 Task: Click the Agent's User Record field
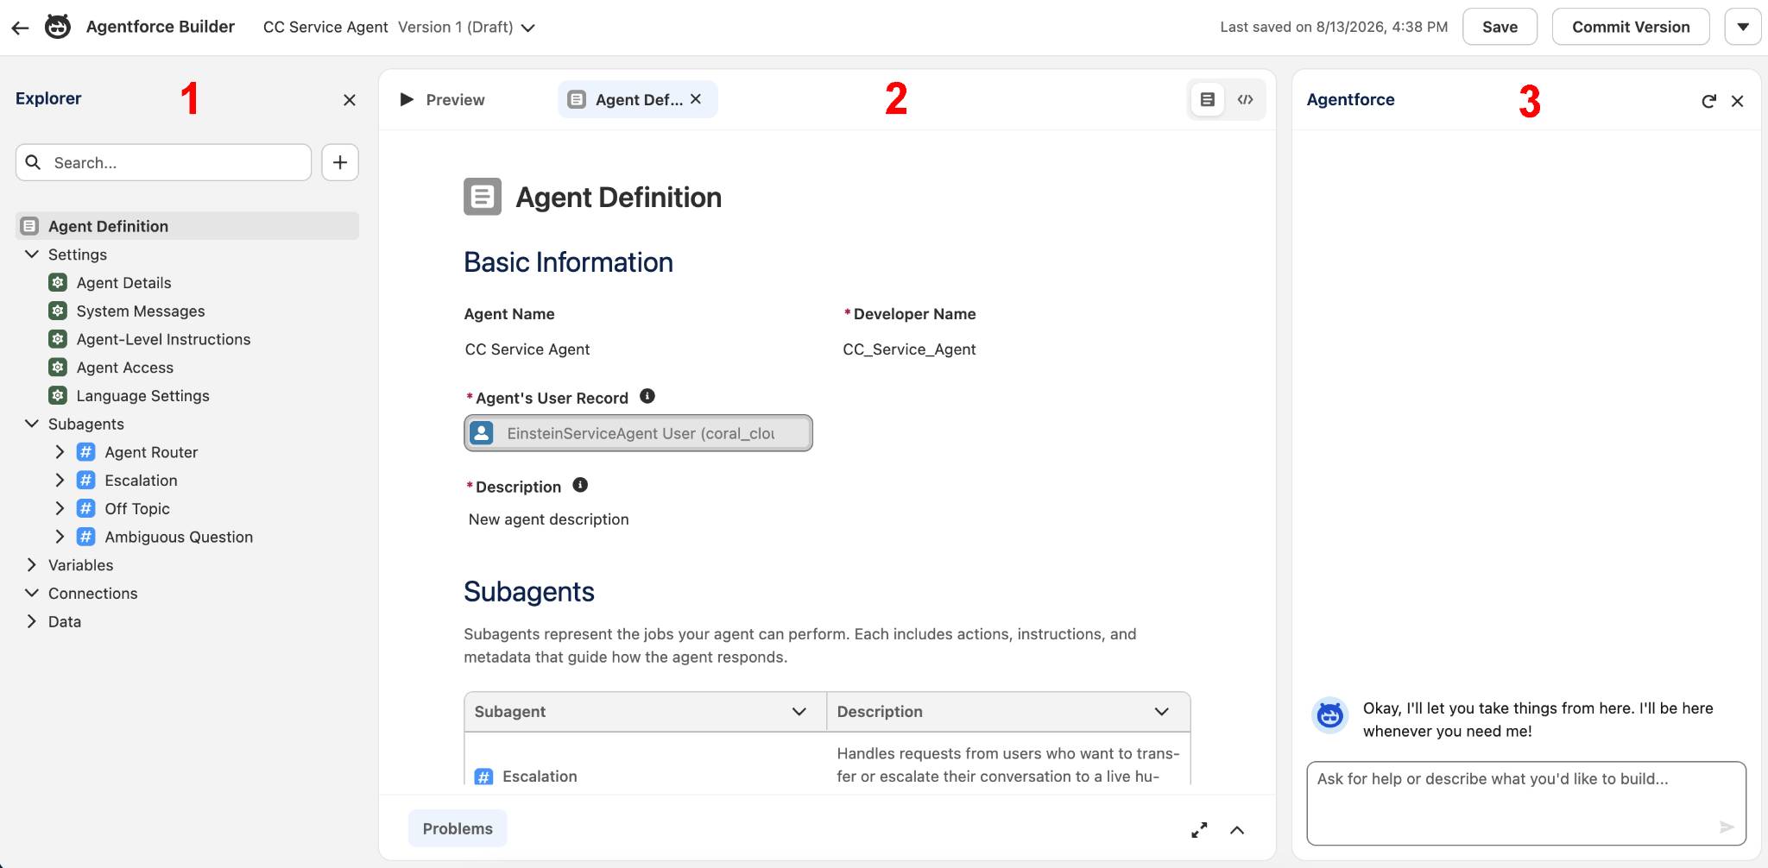pos(638,433)
